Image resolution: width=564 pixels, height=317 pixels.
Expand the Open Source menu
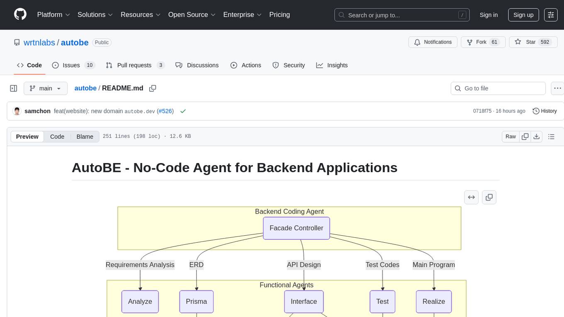(x=192, y=15)
